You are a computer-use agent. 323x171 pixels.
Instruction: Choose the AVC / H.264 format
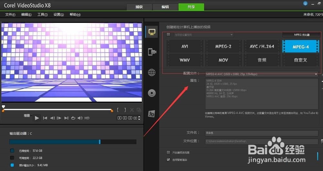[x=262, y=46]
